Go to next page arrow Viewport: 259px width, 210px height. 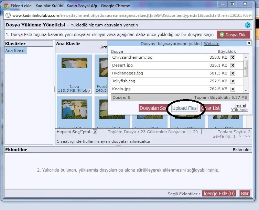(240, 137)
